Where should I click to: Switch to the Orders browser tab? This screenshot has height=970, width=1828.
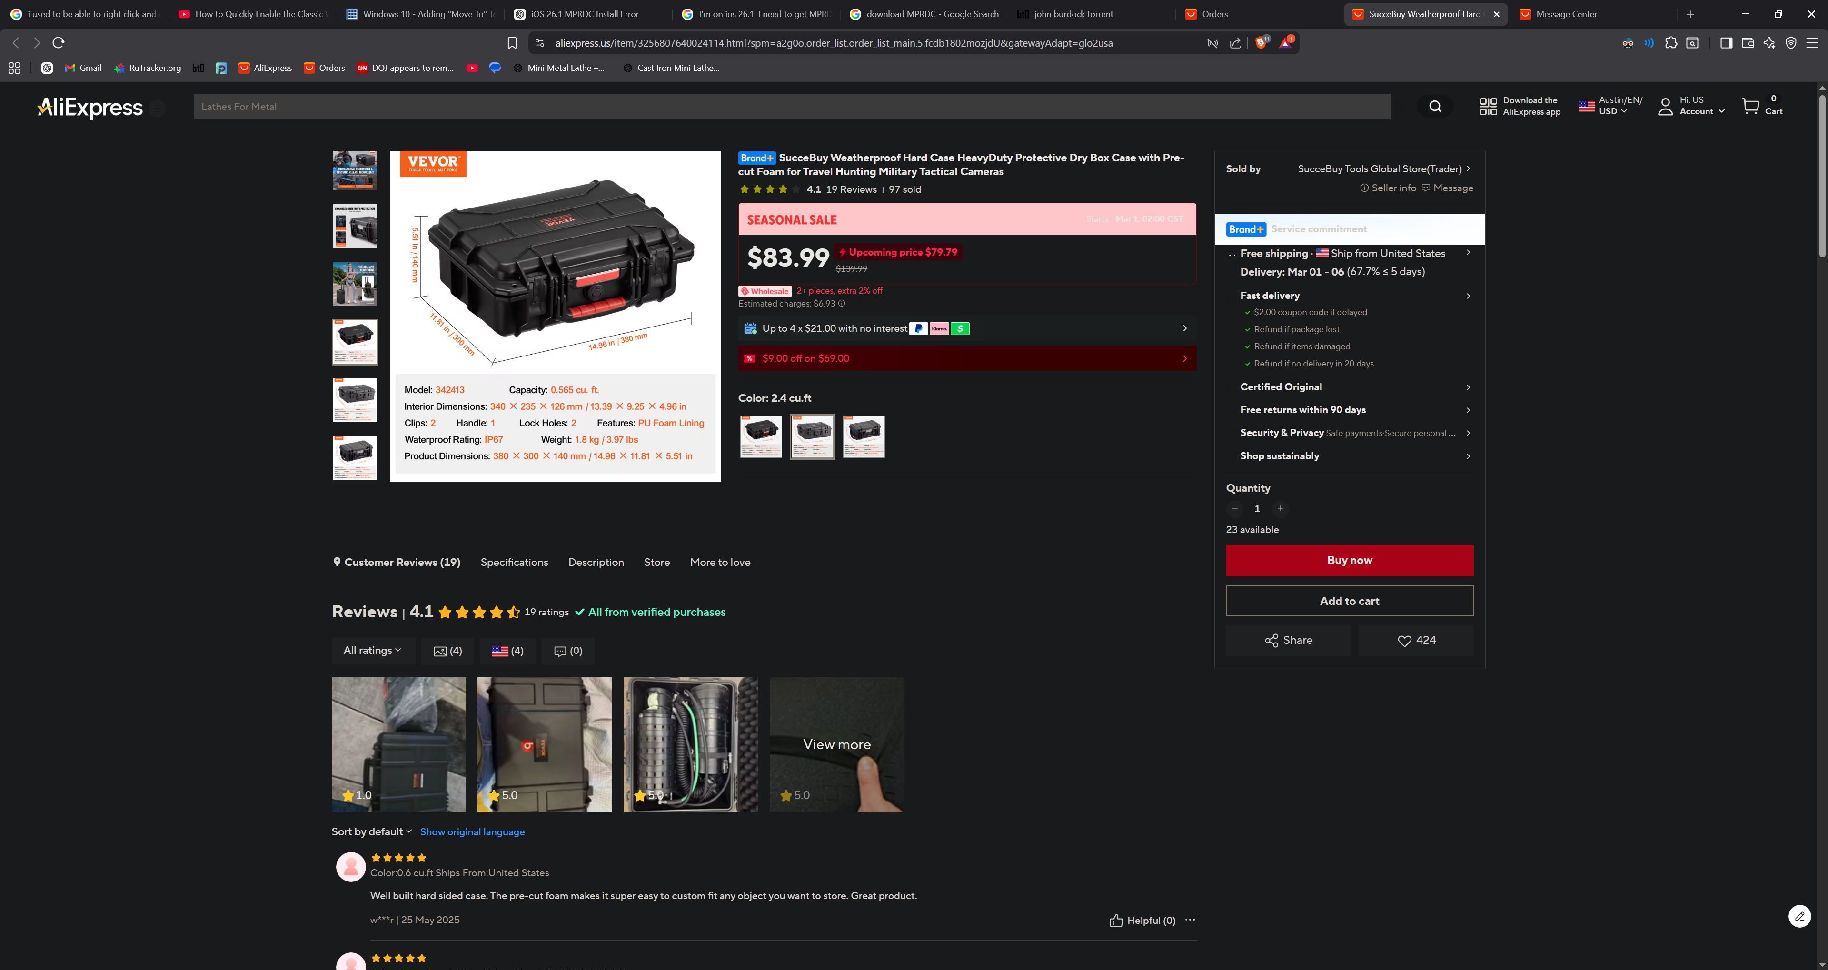(1214, 14)
